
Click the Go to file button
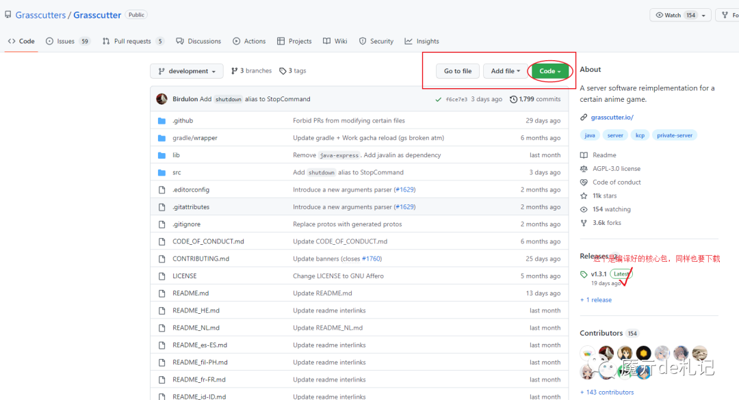click(x=458, y=71)
